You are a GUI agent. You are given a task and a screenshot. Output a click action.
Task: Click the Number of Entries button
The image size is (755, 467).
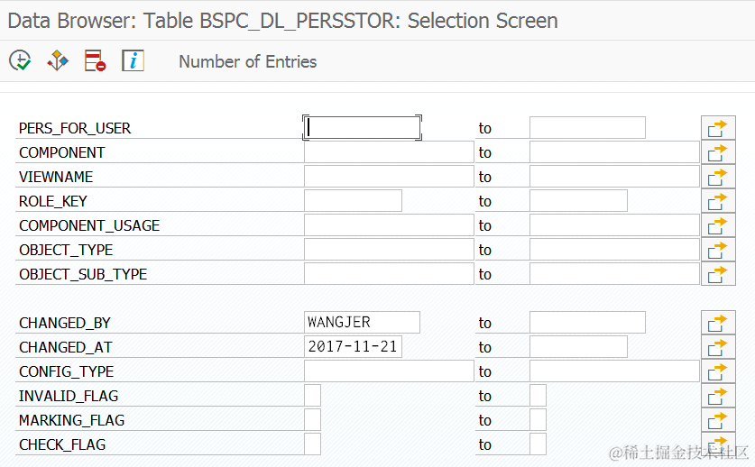[247, 62]
